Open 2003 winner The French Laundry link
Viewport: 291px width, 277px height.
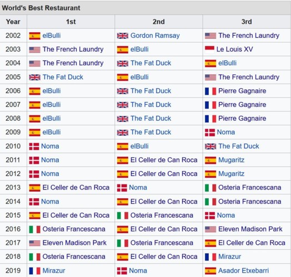tap(73, 49)
